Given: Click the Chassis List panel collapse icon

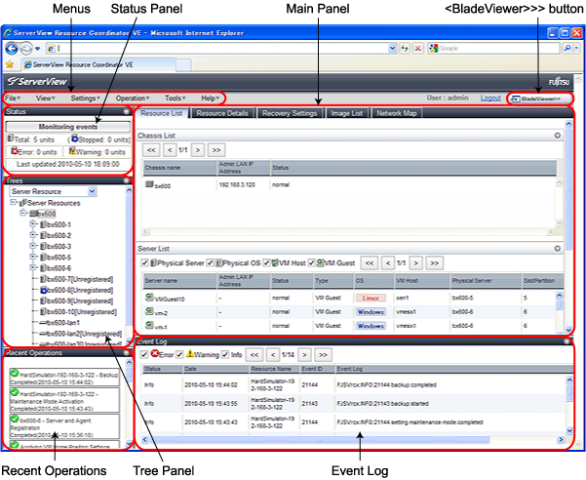Looking at the screenshot, I should 557,135.
